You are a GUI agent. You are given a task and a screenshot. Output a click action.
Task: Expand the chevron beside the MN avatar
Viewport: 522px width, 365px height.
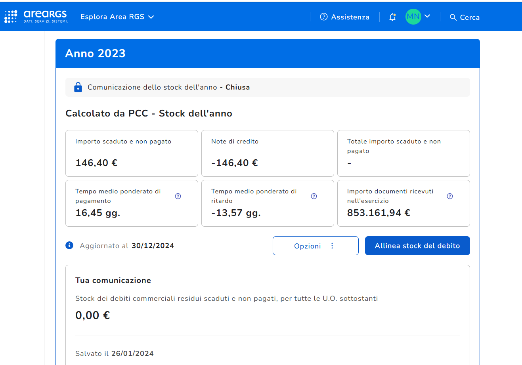[427, 16]
